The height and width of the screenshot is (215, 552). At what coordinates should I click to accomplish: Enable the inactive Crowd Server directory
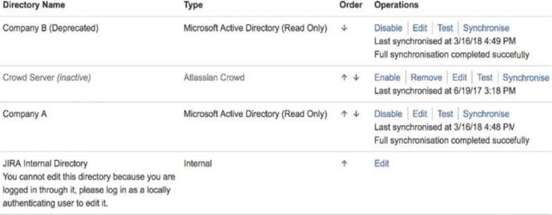click(x=387, y=77)
